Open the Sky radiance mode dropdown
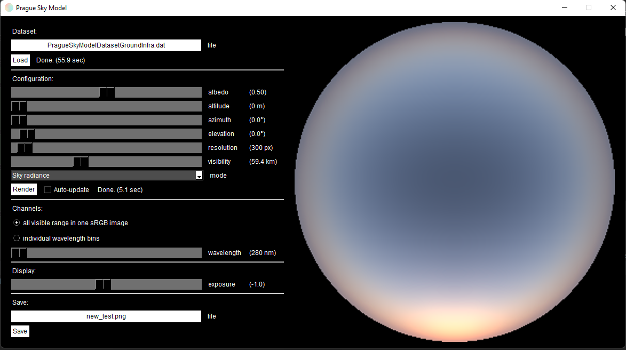 [x=107, y=175]
